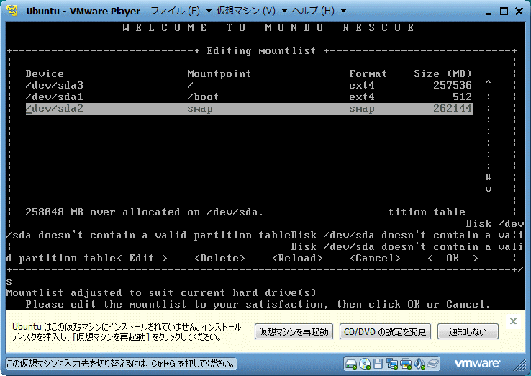Click the sound card status icon

[419, 363]
